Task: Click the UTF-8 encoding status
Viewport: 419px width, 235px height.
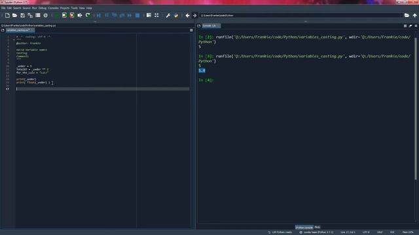Action: point(366,232)
